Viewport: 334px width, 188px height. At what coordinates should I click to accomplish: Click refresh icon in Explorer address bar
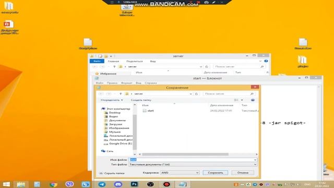(x=207, y=67)
